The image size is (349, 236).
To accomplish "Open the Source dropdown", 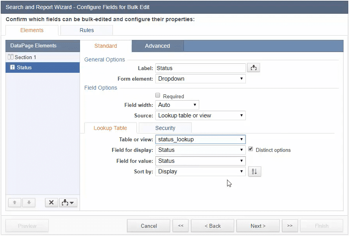I will pyautogui.click(x=200, y=115).
